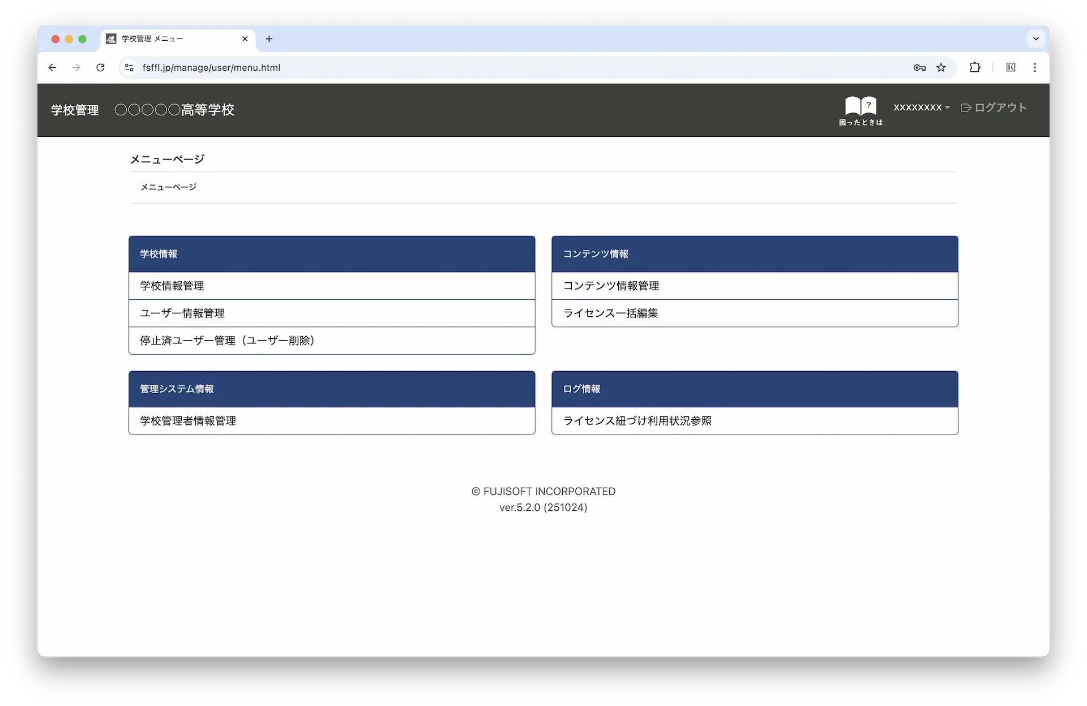The image size is (1087, 706).
Task: Reload the page with refresh icon
Action: (x=100, y=68)
